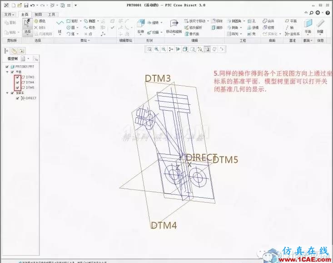The width and height of the screenshot is (333, 263).
Task: Open a file using the folder icon
Action: (20, 5)
